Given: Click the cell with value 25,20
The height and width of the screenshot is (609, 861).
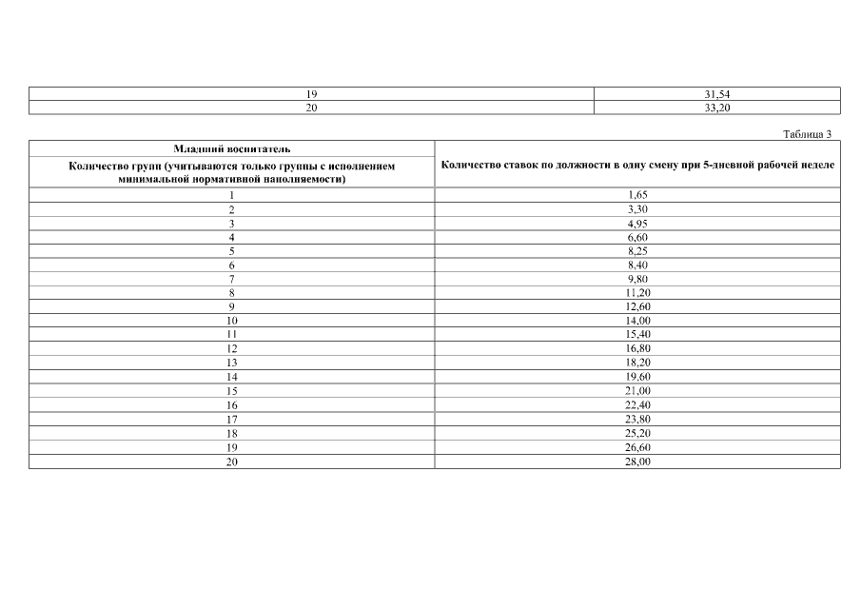Looking at the screenshot, I should click(637, 433).
